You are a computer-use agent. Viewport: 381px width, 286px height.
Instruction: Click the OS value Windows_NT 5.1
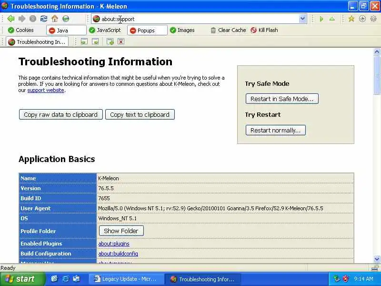point(117,218)
